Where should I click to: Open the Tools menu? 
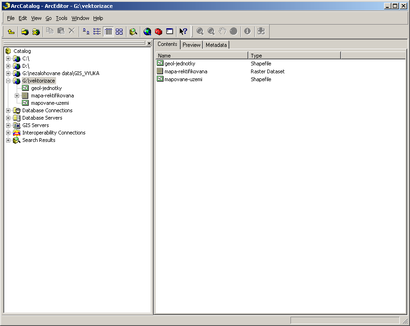[62, 18]
